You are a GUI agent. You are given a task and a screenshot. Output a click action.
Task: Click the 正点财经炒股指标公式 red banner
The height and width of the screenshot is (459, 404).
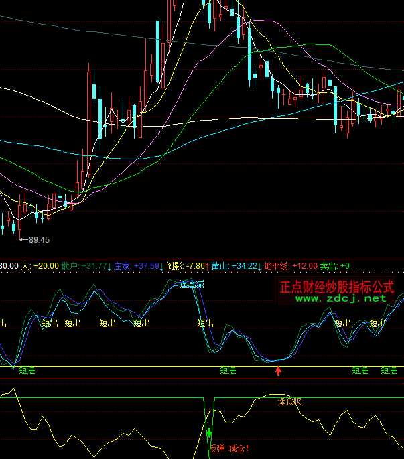[x=337, y=287]
